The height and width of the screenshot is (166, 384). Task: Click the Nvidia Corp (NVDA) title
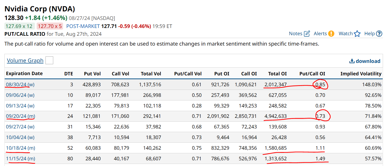click(x=40, y=9)
